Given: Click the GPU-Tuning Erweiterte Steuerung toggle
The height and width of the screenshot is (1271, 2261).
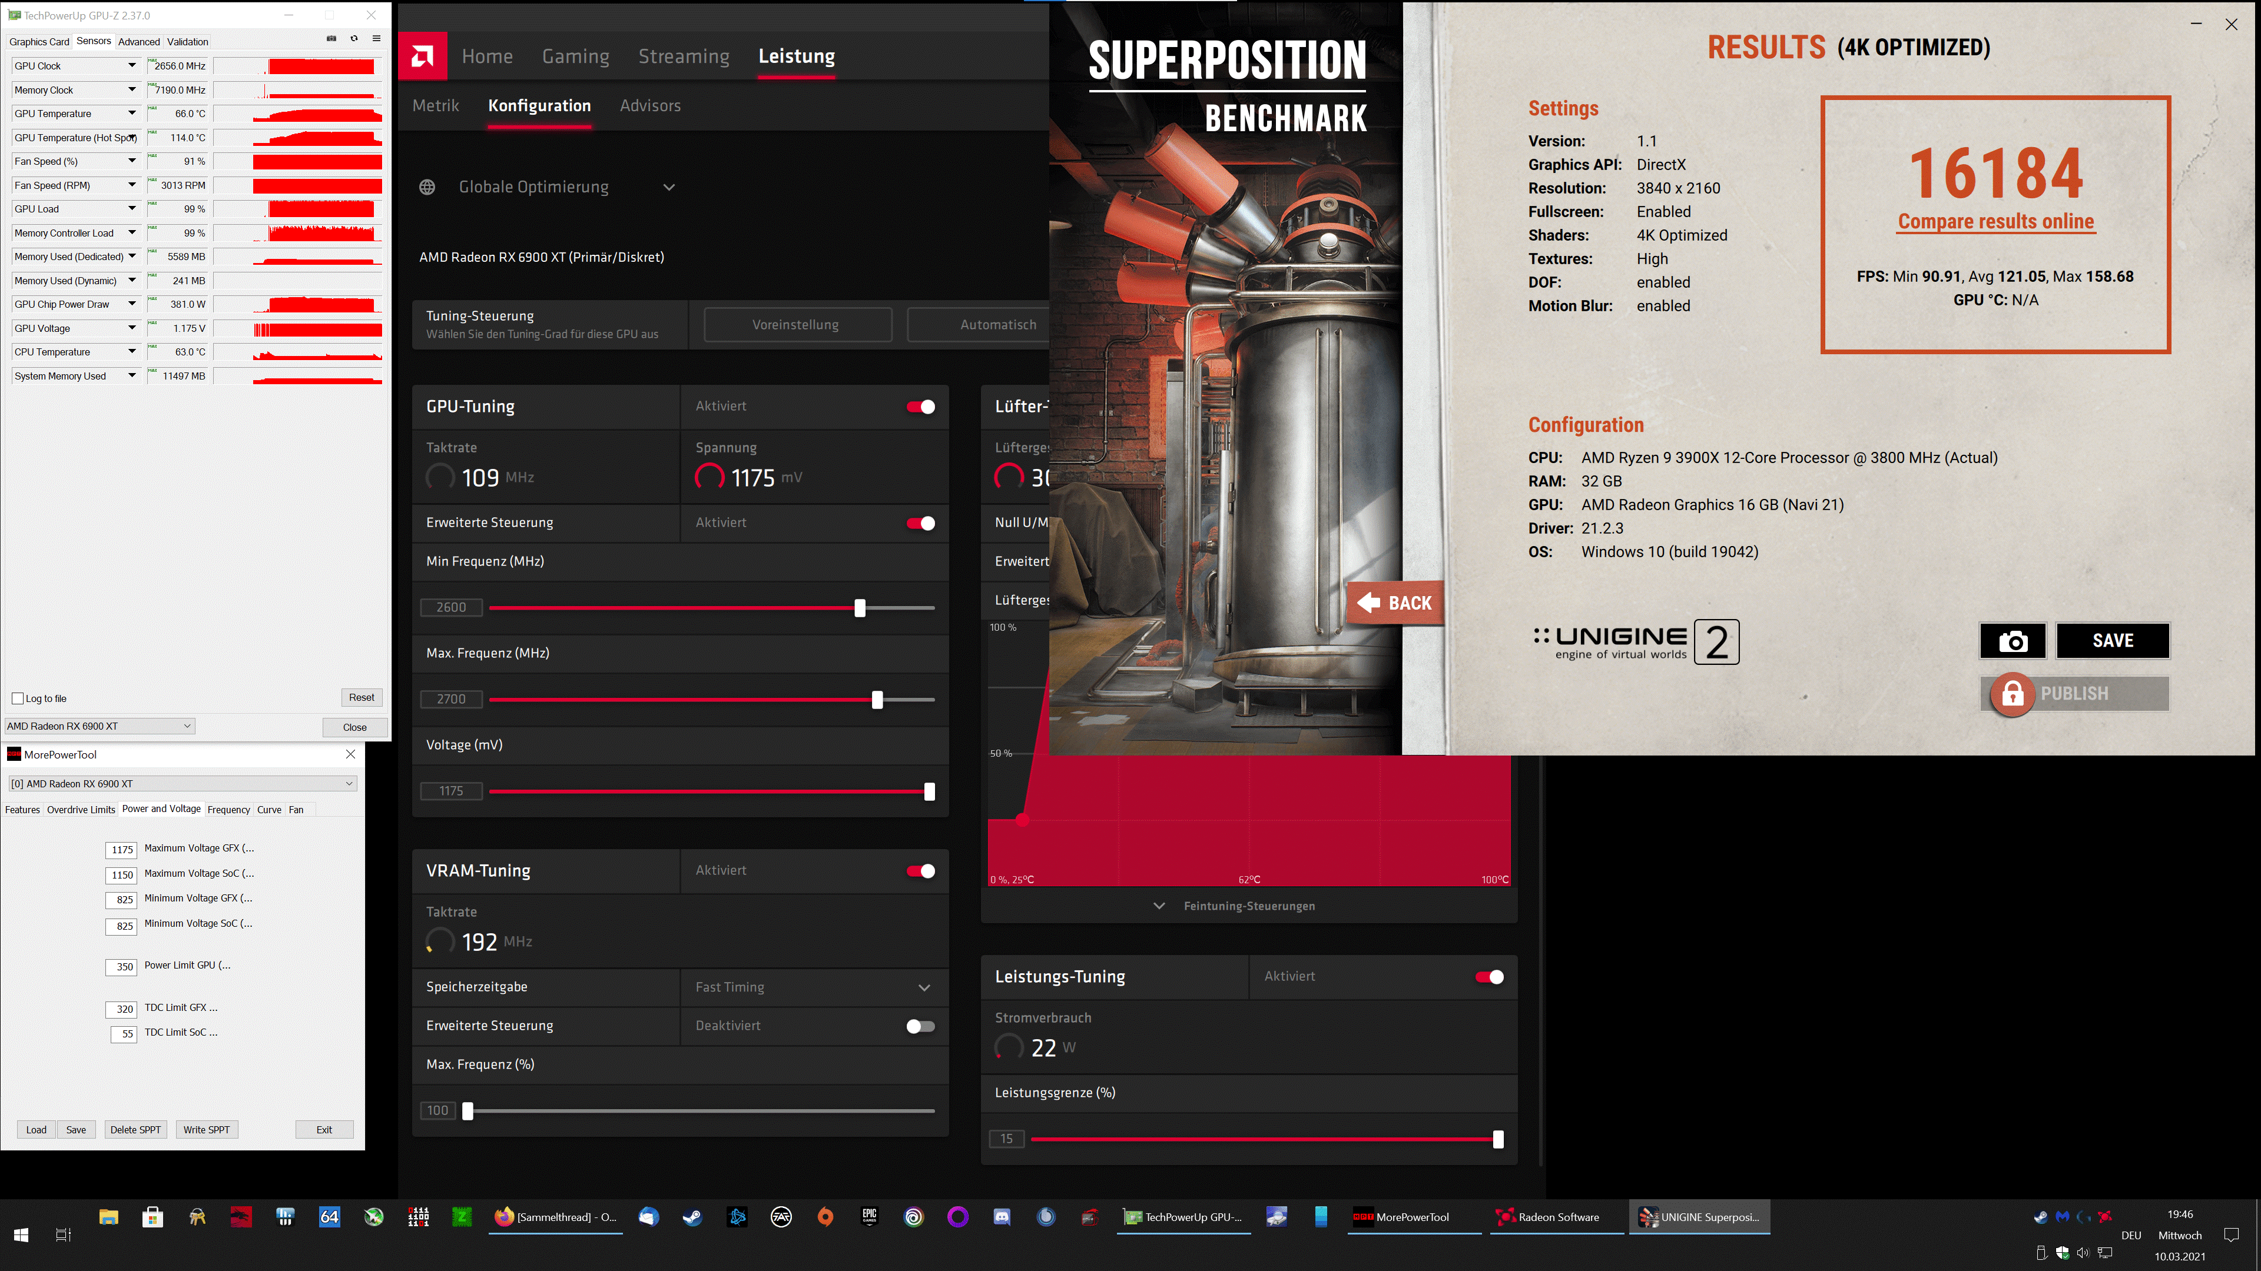Looking at the screenshot, I should pos(919,521).
